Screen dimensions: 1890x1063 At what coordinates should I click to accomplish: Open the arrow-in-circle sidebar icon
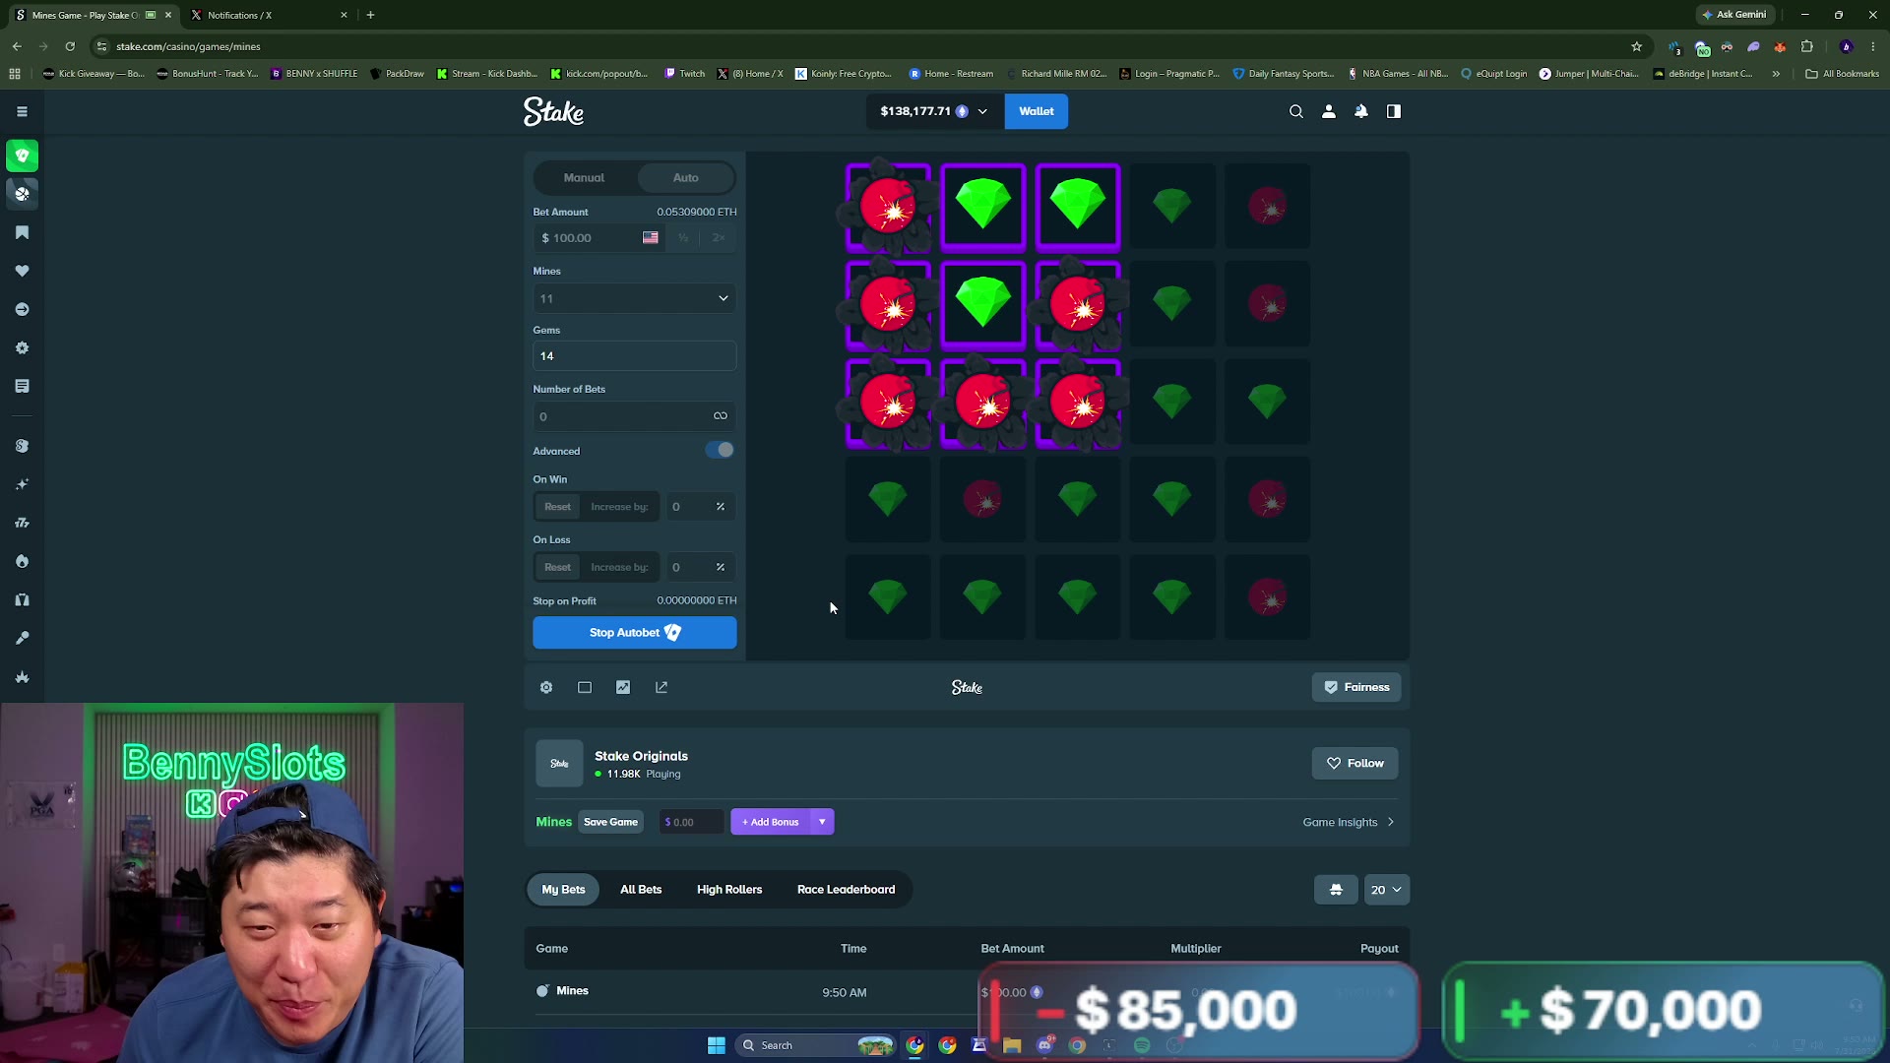[22, 309]
